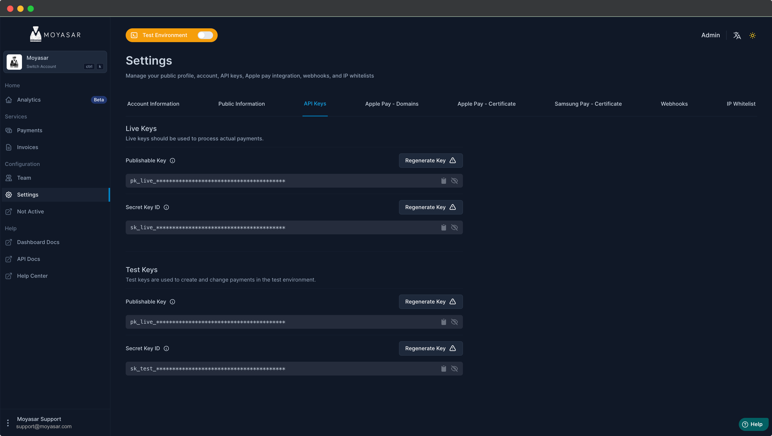Image resolution: width=772 pixels, height=436 pixels.
Task: Open the Publishable Key info tooltip
Action: click(172, 161)
